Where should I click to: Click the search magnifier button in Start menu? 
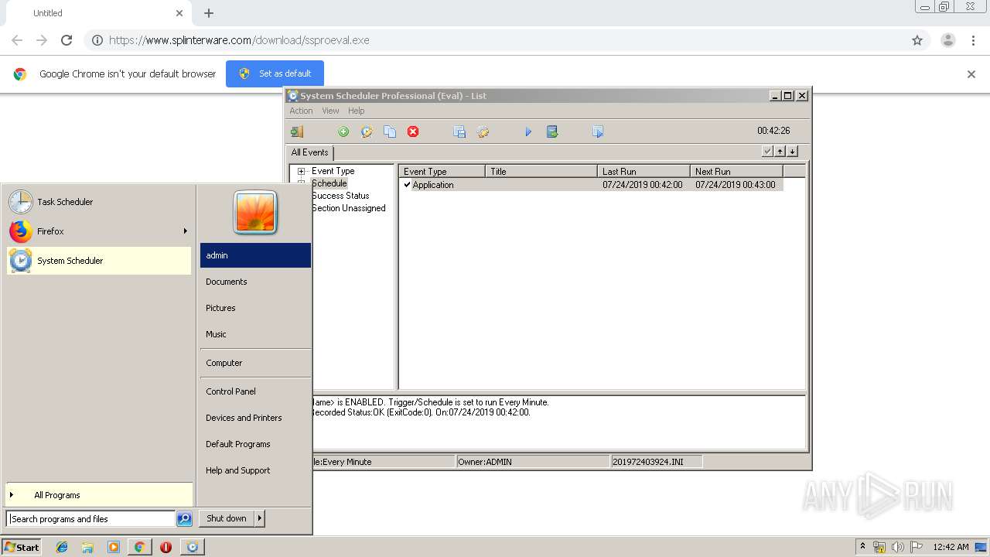click(184, 519)
